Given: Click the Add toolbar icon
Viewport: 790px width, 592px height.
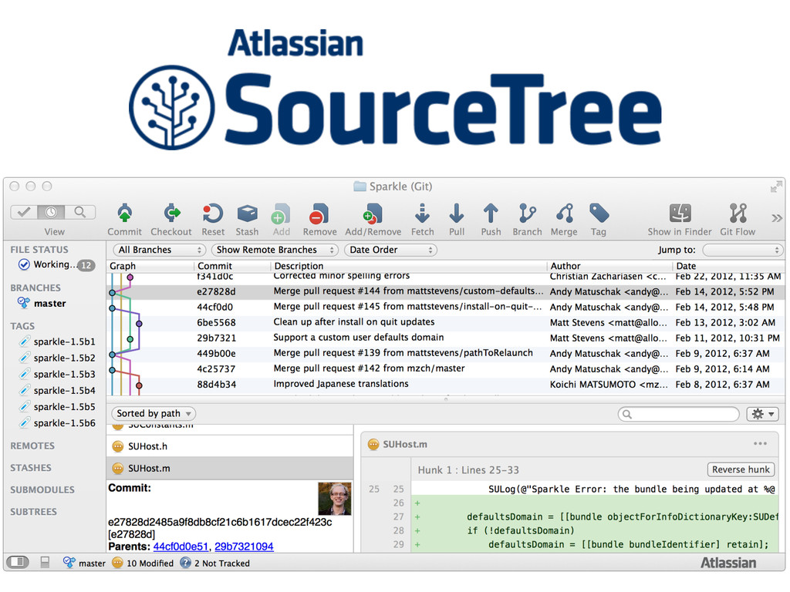Looking at the screenshot, I should pyautogui.click(x=281, y=214).
